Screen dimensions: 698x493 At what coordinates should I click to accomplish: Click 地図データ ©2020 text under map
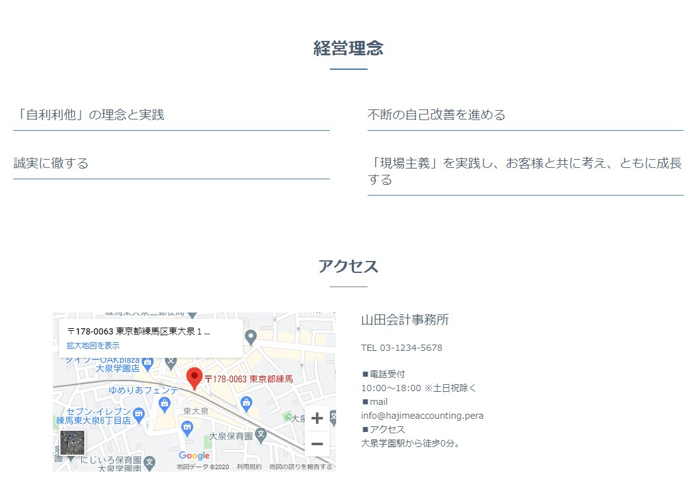click(x=203, y=467)
